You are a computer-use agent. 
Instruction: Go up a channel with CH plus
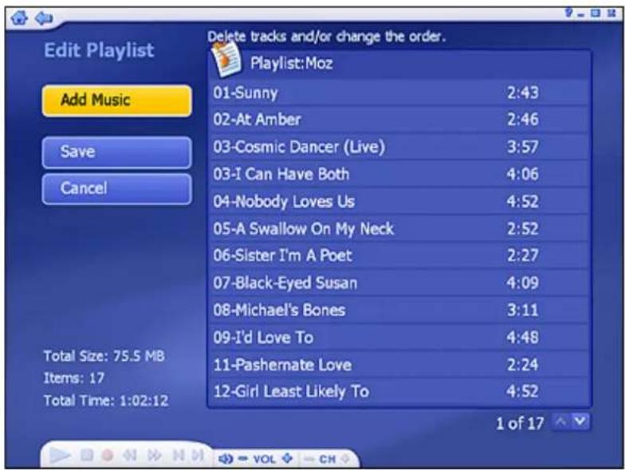coord(345,459)
